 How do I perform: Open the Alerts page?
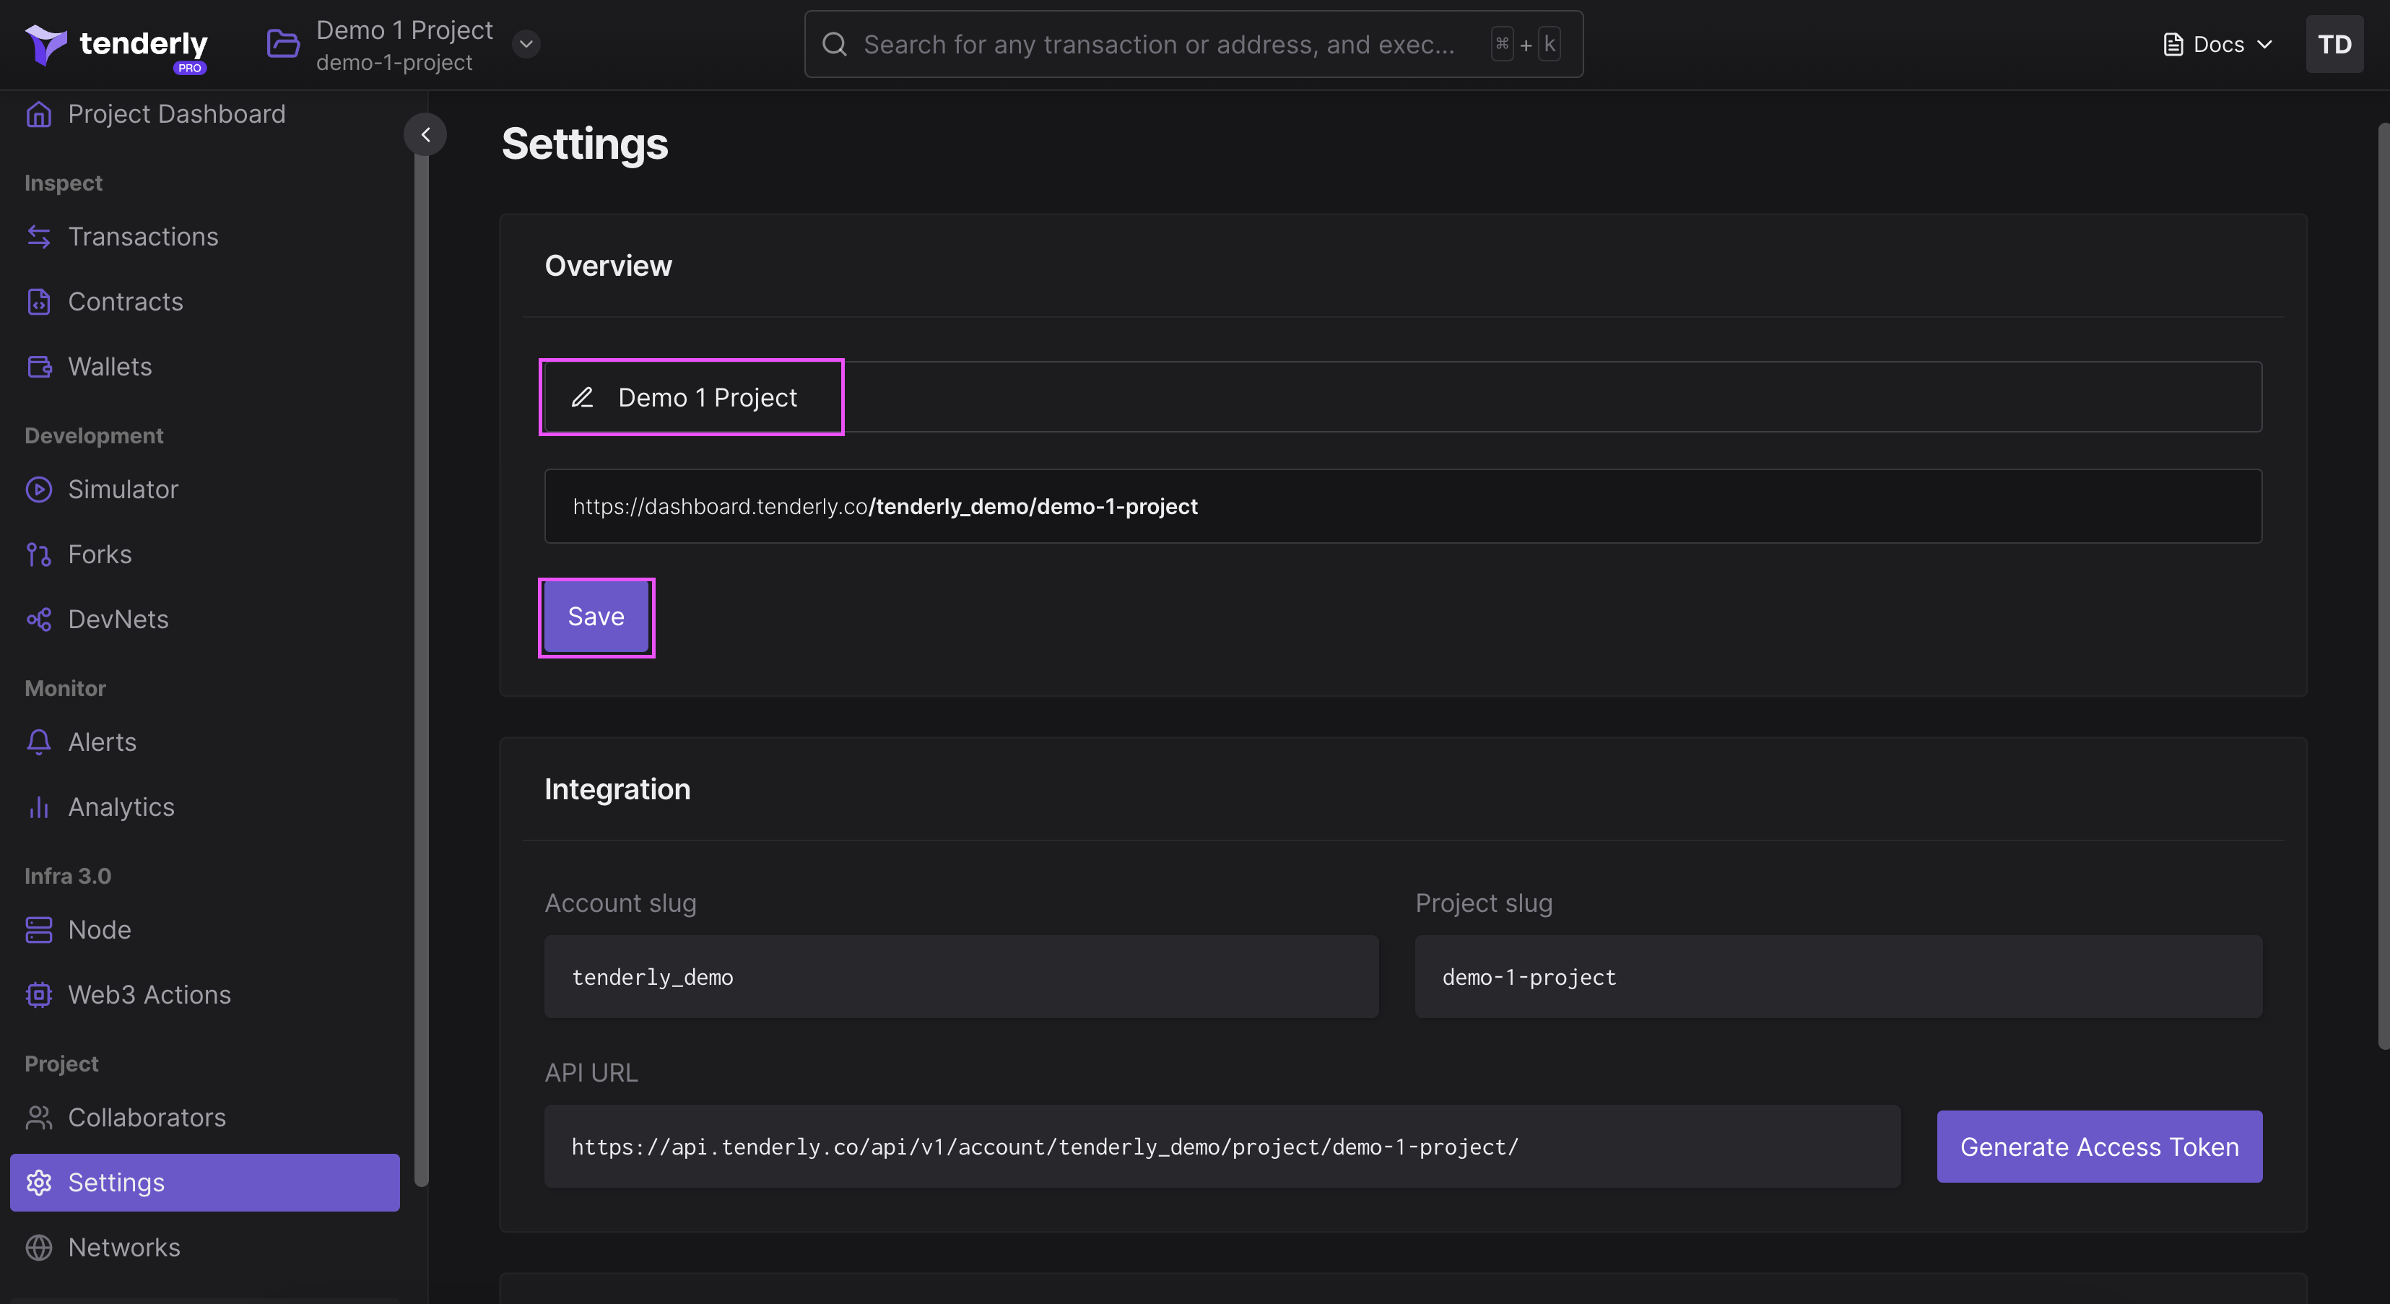click(102, 742)
